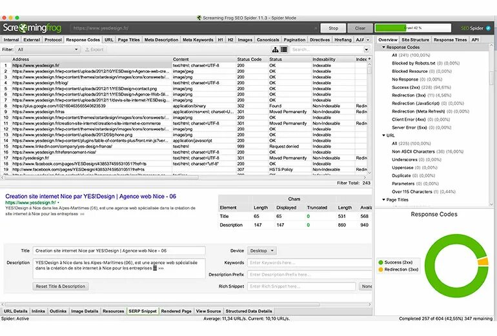Click the SERP Description text area
Viewport: 497px width, 336px height.
(x=119, y=268)
